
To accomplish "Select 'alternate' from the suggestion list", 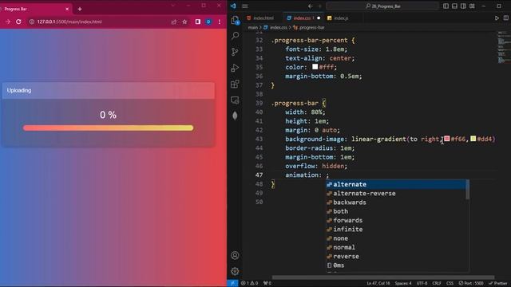I will click(396, 184).
